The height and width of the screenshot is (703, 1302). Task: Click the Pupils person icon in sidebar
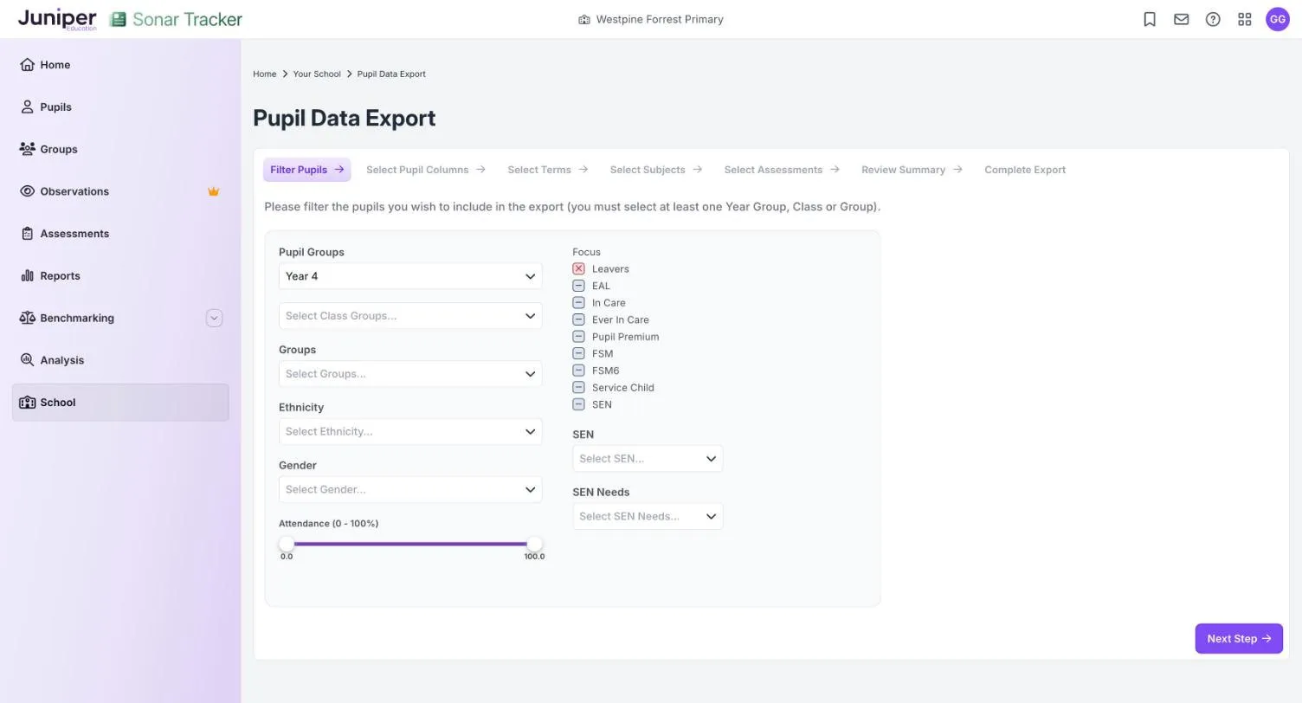pyautogui.click(x=27, y=107)
